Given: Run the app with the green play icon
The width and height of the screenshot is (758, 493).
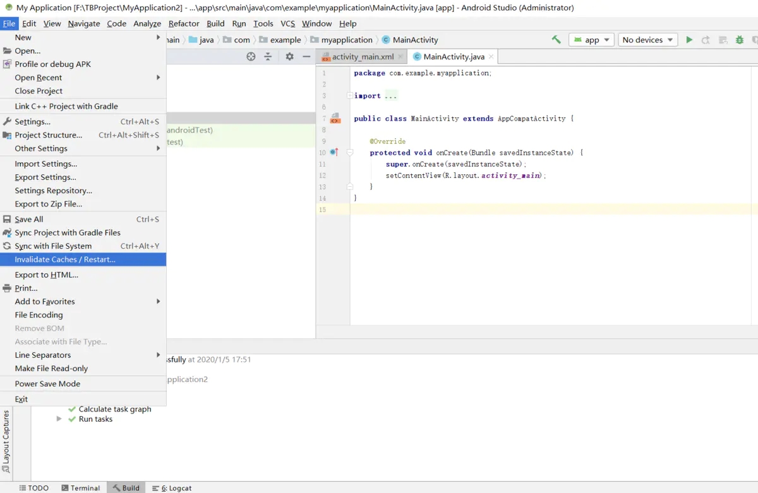Looking at the screenshot, I should click(689, 40).
